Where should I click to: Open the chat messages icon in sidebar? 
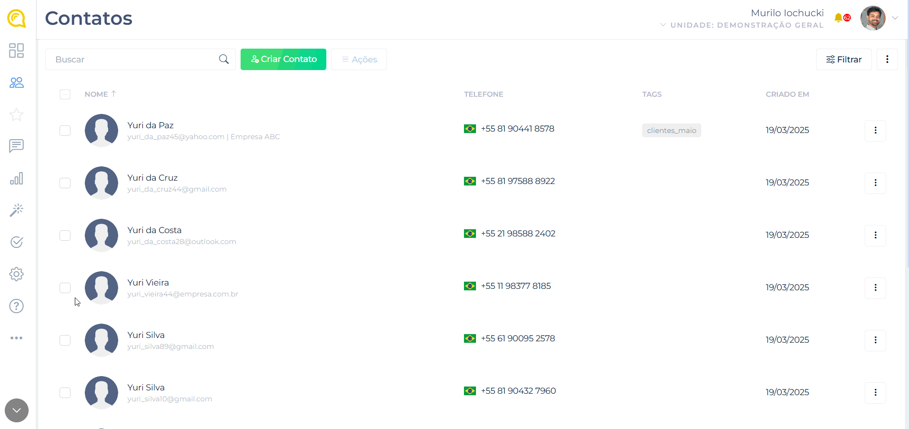(16, 146)
